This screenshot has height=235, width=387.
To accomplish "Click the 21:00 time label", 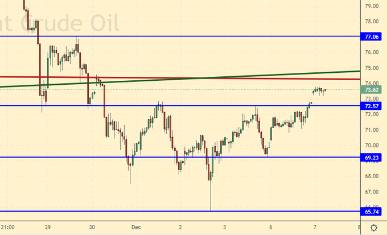I will click(9, 226).
